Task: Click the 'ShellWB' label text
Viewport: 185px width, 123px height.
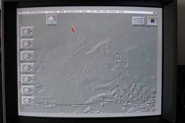Action: click(139, 26)
